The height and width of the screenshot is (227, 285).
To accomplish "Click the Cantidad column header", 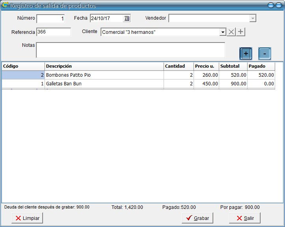I will 179,66.
